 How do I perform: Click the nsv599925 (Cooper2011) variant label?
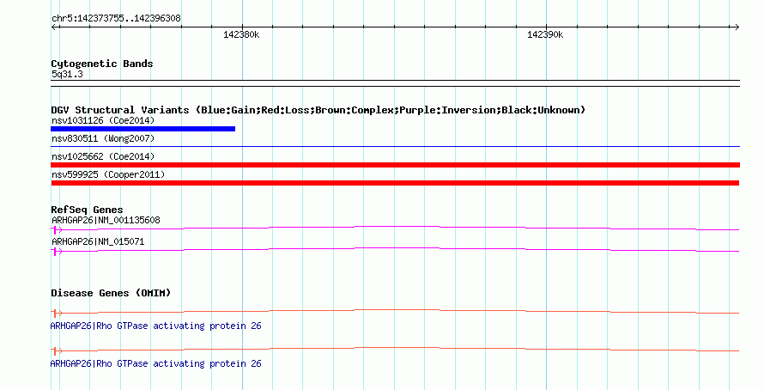(x=108, y=174)
